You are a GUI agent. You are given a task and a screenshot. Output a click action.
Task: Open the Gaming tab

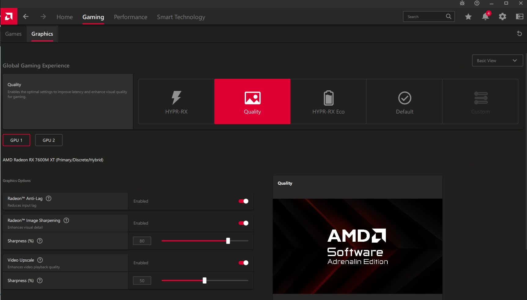(93, 17)
